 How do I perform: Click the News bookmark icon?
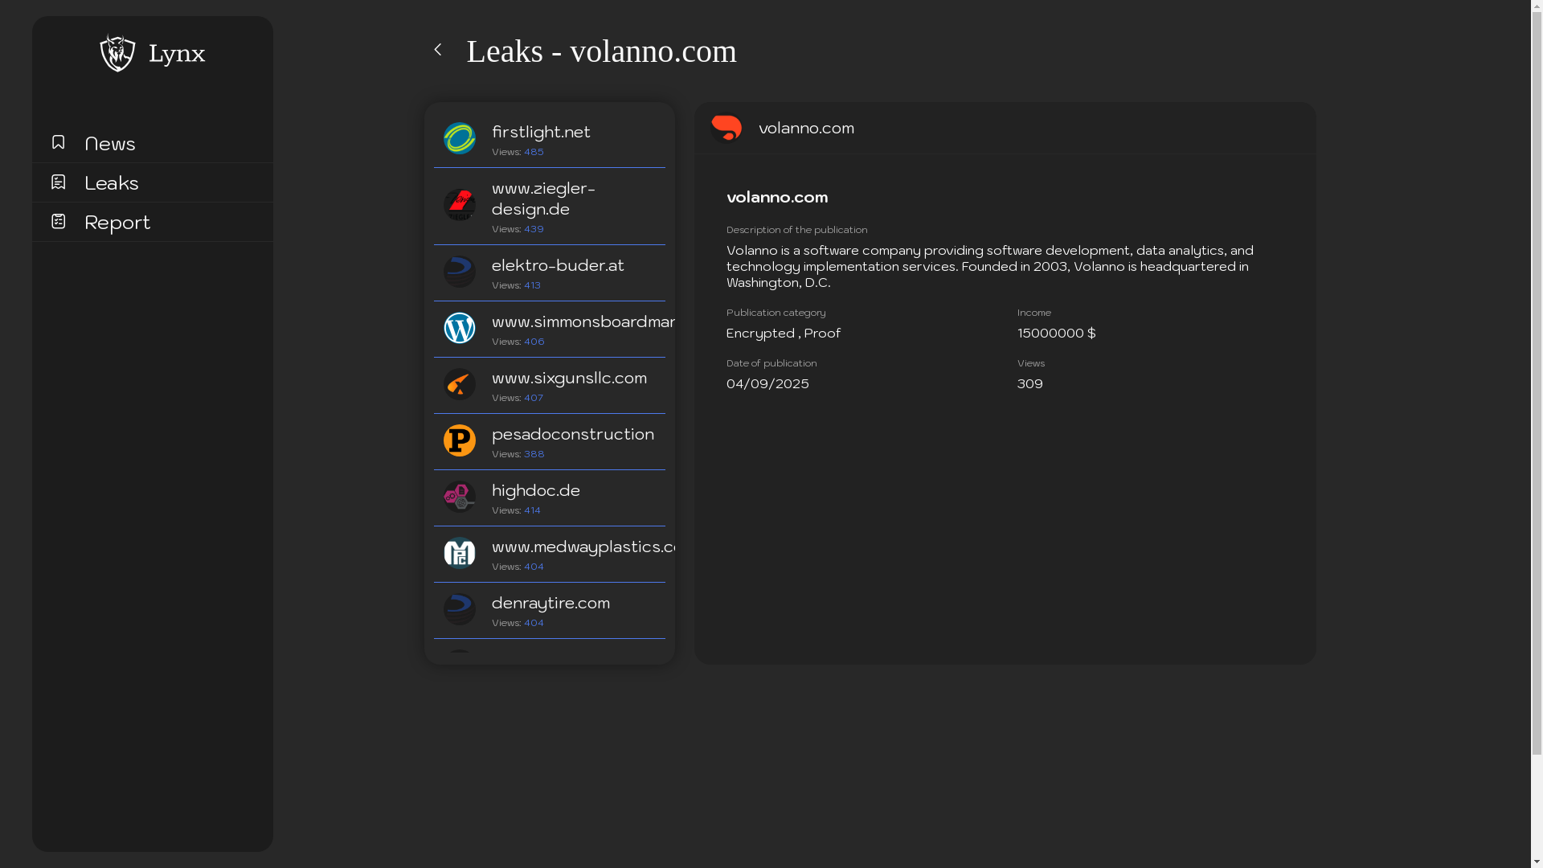[58, 142]
